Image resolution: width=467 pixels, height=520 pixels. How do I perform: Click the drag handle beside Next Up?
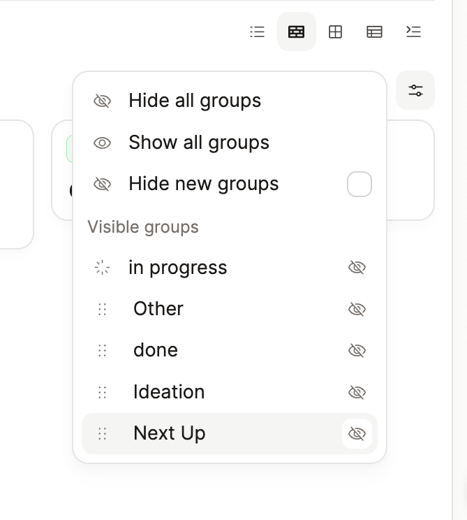click(102, 433)
